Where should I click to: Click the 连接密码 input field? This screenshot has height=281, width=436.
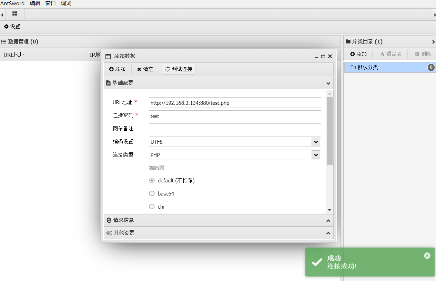point(235,116)
